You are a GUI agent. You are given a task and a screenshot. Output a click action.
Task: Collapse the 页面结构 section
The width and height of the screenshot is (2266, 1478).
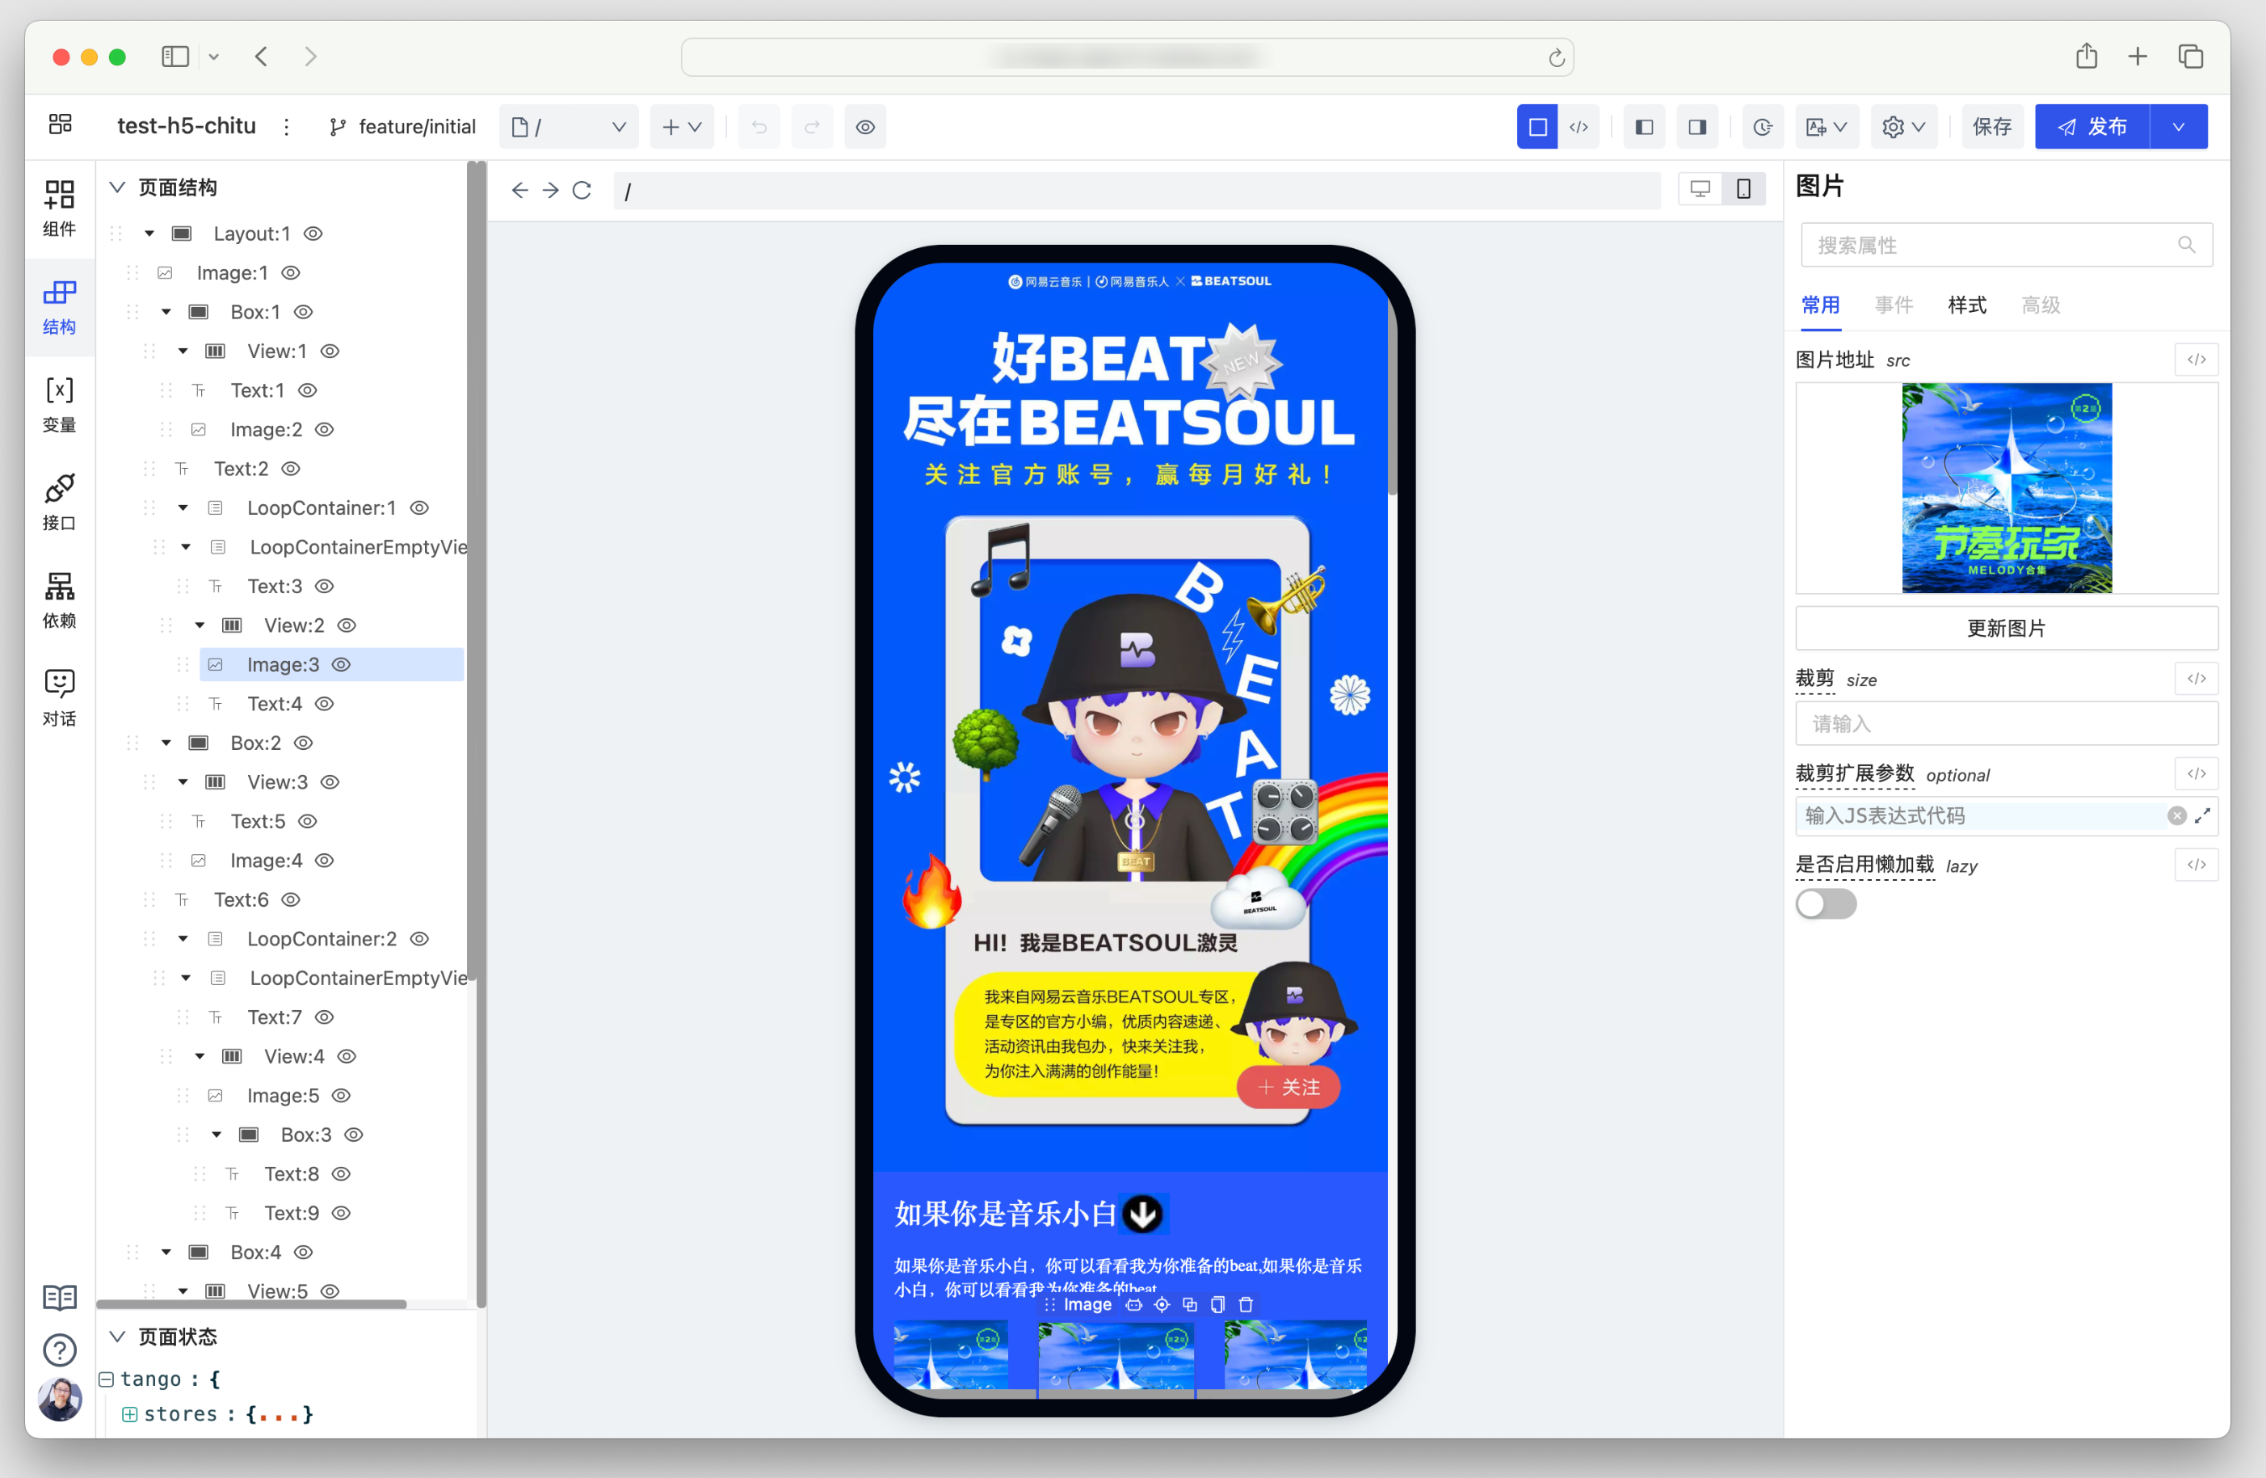pos(117,187)
